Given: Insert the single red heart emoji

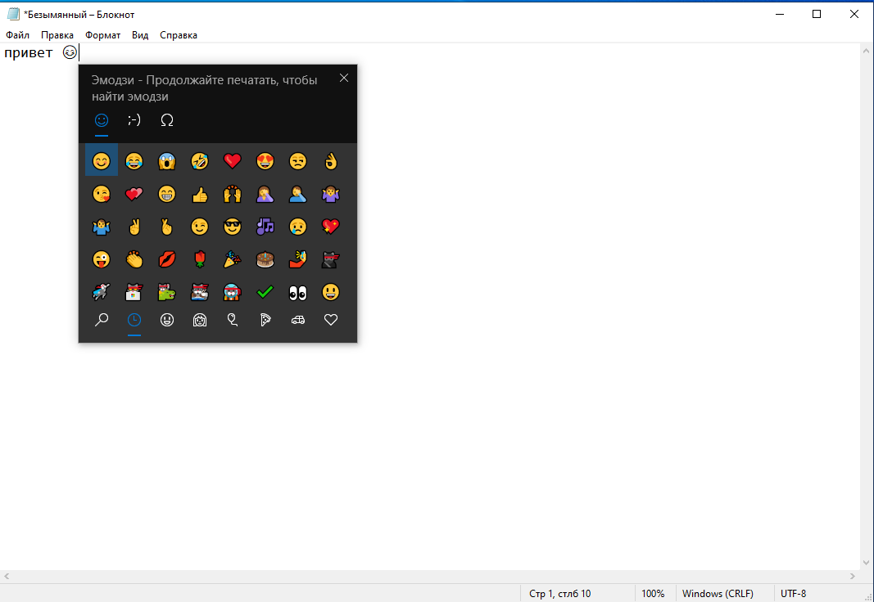Looking at the screenshot, I should (x=233, y=161).
